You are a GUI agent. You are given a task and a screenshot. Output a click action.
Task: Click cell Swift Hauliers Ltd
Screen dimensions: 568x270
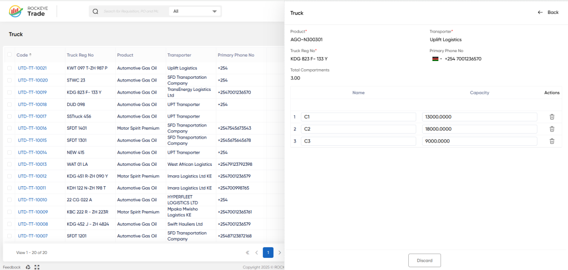tap(185, 224)
